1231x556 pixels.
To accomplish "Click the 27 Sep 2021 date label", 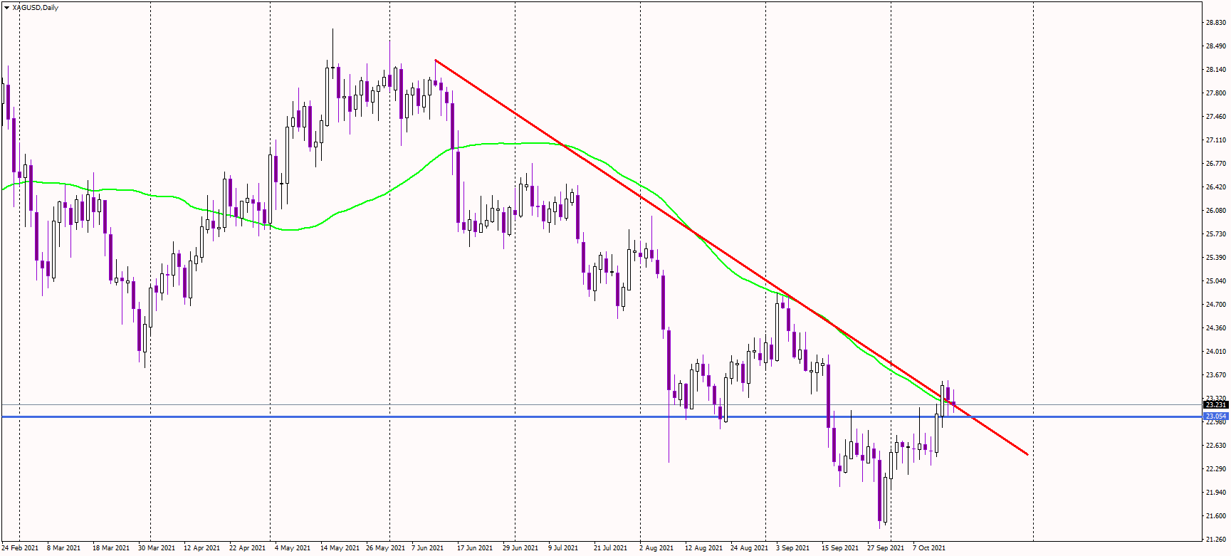I will 886,548.
